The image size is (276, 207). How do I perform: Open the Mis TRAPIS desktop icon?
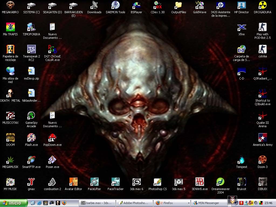pos(11,27)
